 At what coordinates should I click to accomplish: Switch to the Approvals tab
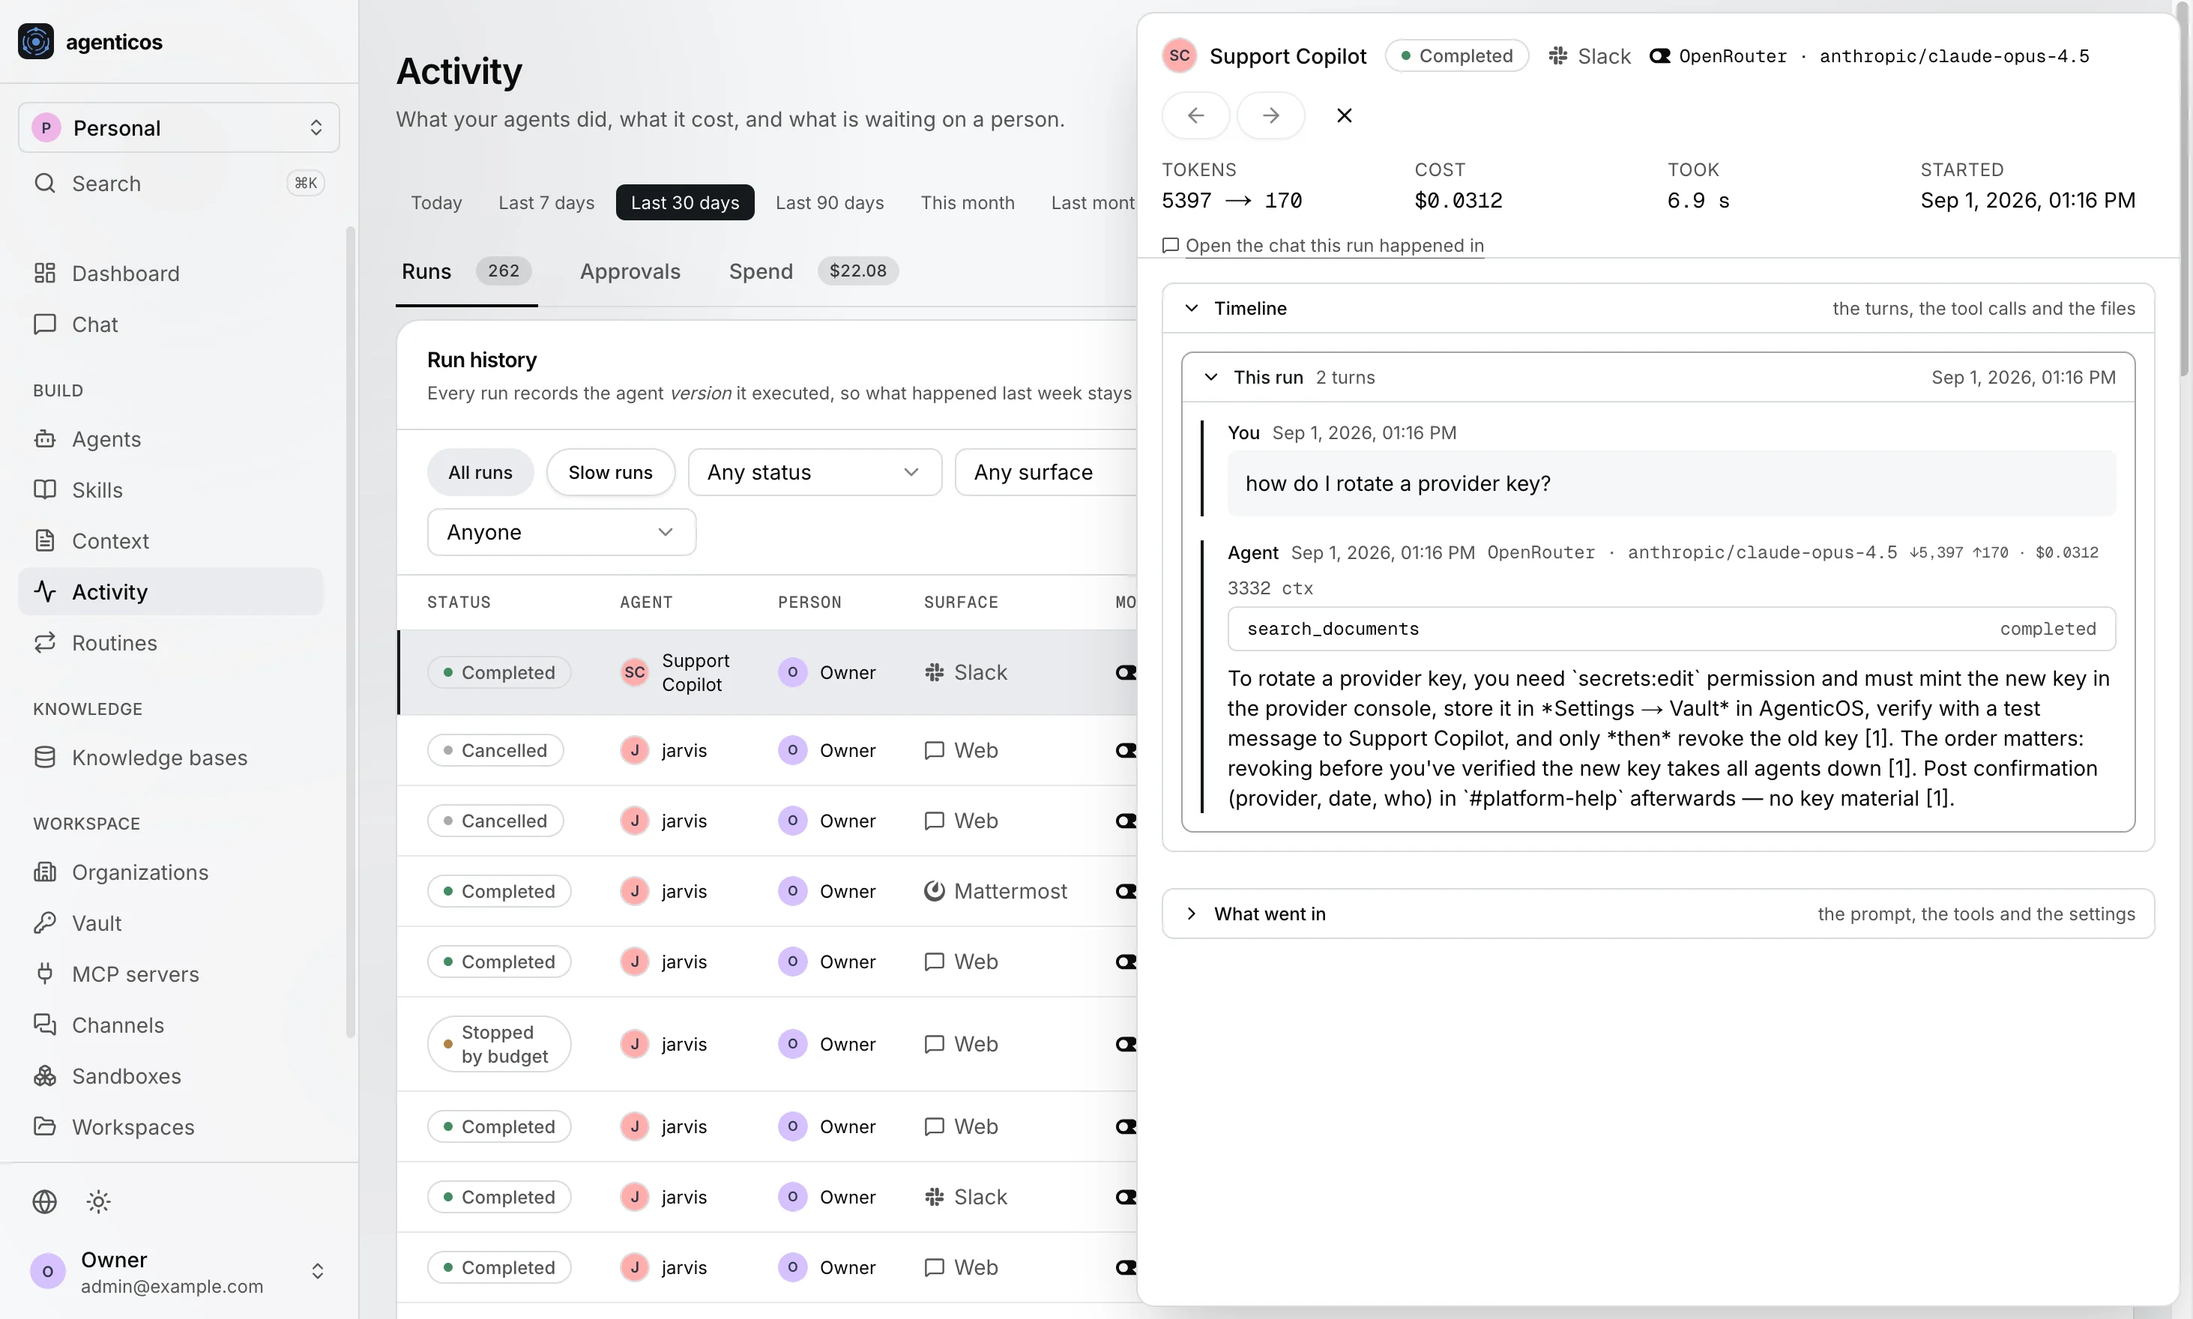[630, 271]
